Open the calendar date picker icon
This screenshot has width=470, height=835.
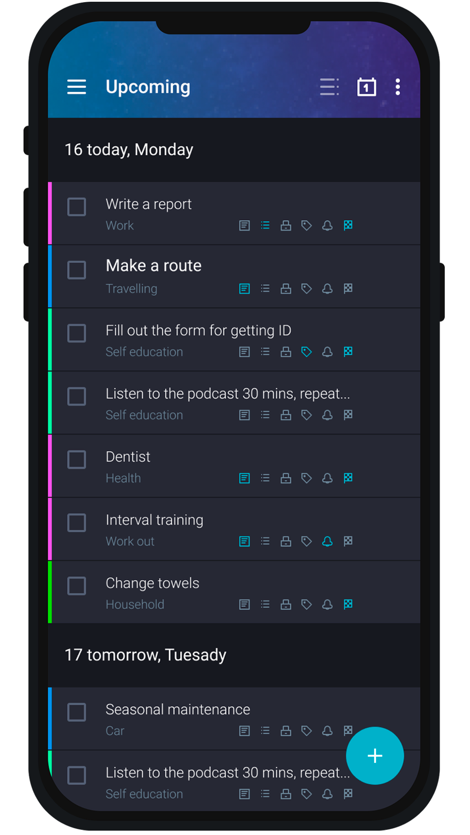[x=366, y=87]
